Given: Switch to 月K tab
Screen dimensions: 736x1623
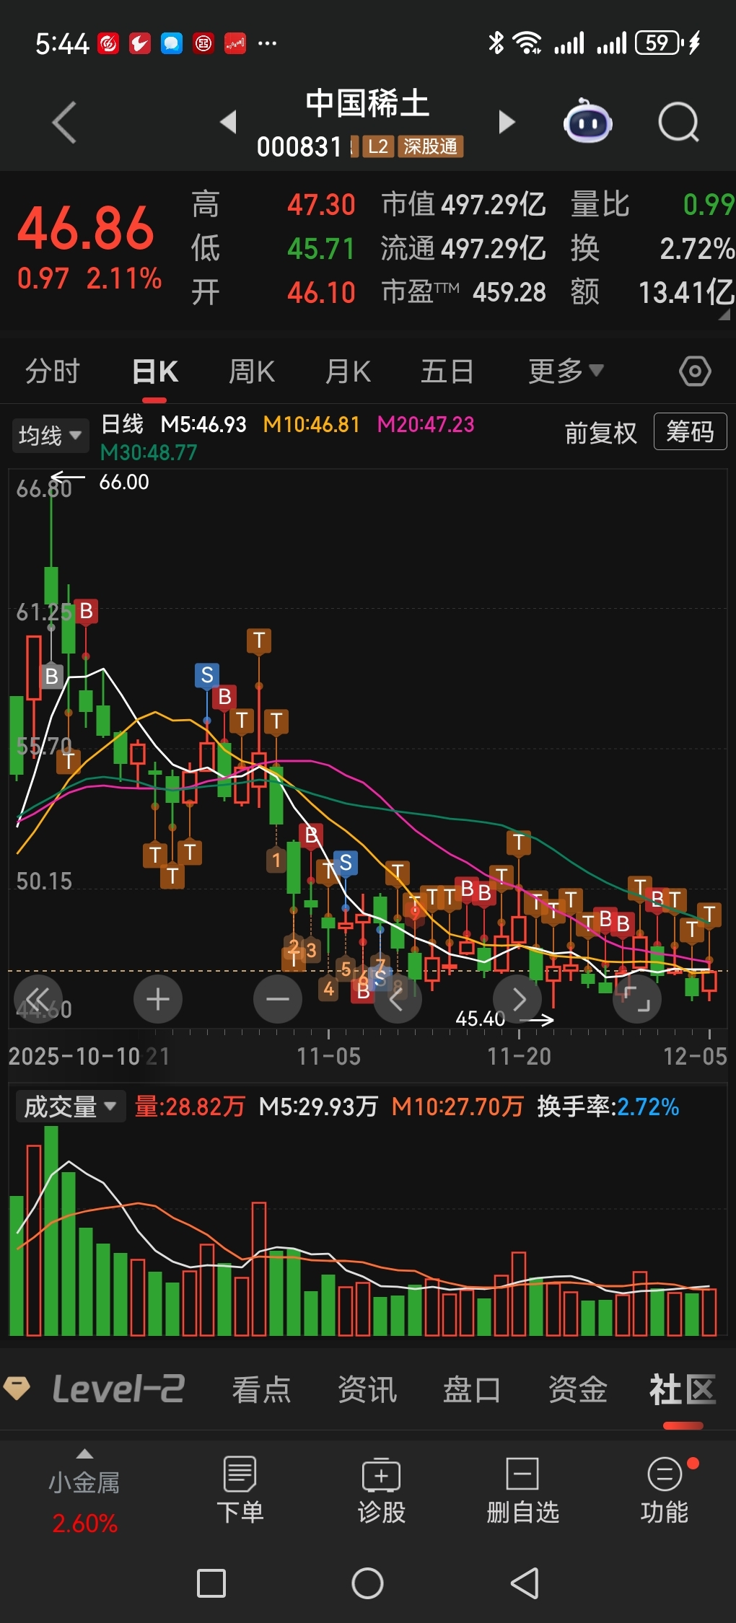Looking at the screenshot, I should click(x=348, y=371).
